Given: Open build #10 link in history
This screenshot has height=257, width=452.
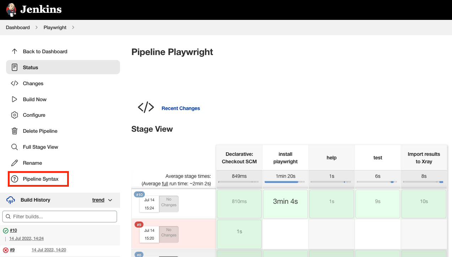Looking at the screenshot, I should click(x=13, y=230).
